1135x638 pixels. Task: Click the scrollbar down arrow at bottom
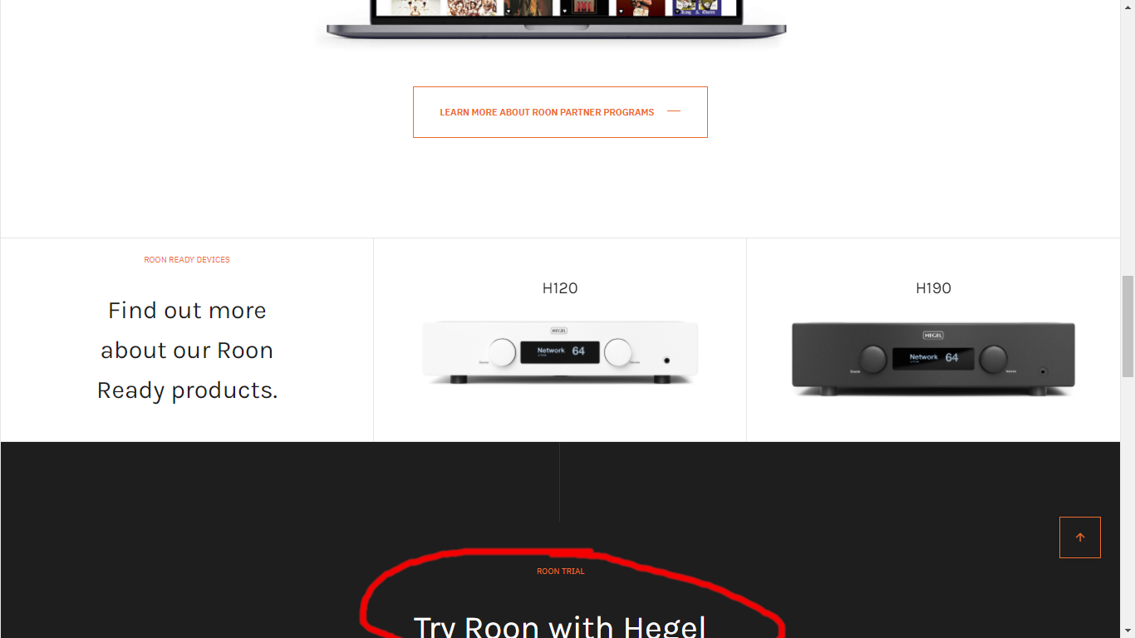click(x=1128, y=631)
